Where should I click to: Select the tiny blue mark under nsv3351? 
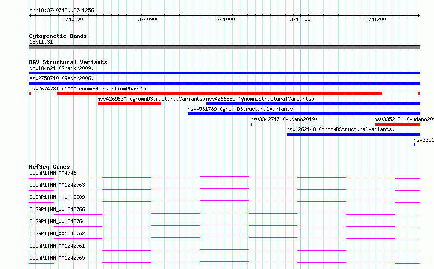coord(414,144)
